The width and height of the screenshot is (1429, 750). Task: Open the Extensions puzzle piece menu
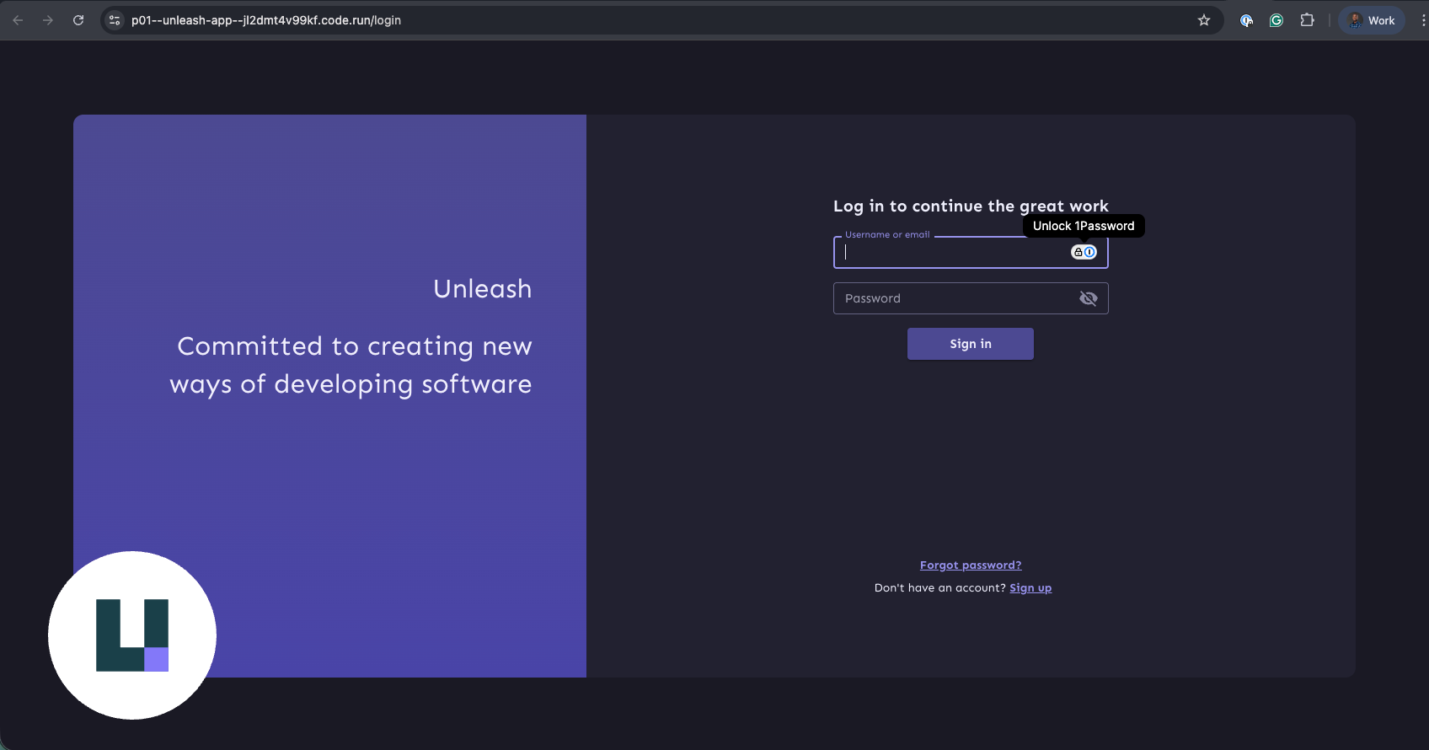(1307, 20)
